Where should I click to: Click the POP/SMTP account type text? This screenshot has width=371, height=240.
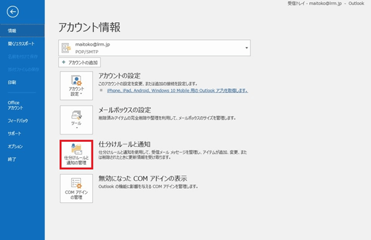[x=87, y=52]
